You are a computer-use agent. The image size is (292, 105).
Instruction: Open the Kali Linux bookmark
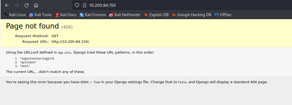(x=15, y=15)
